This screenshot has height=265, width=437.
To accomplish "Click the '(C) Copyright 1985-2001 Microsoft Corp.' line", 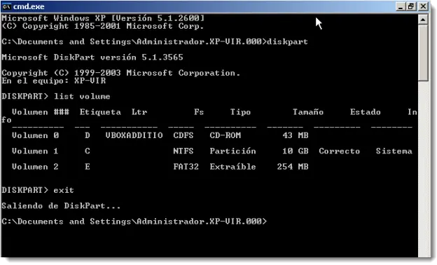I will point(102,26).
